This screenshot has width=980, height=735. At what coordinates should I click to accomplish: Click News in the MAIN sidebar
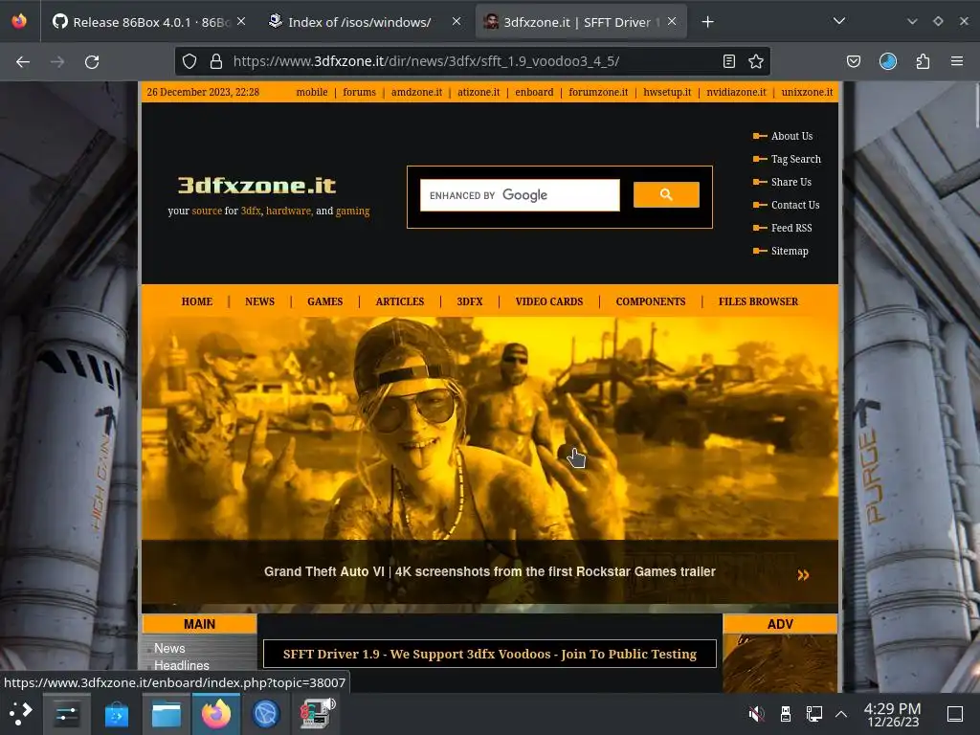click(x=169, y=648)
